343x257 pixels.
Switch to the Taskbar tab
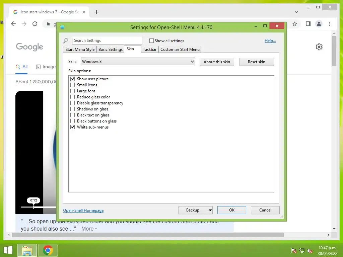150,50
